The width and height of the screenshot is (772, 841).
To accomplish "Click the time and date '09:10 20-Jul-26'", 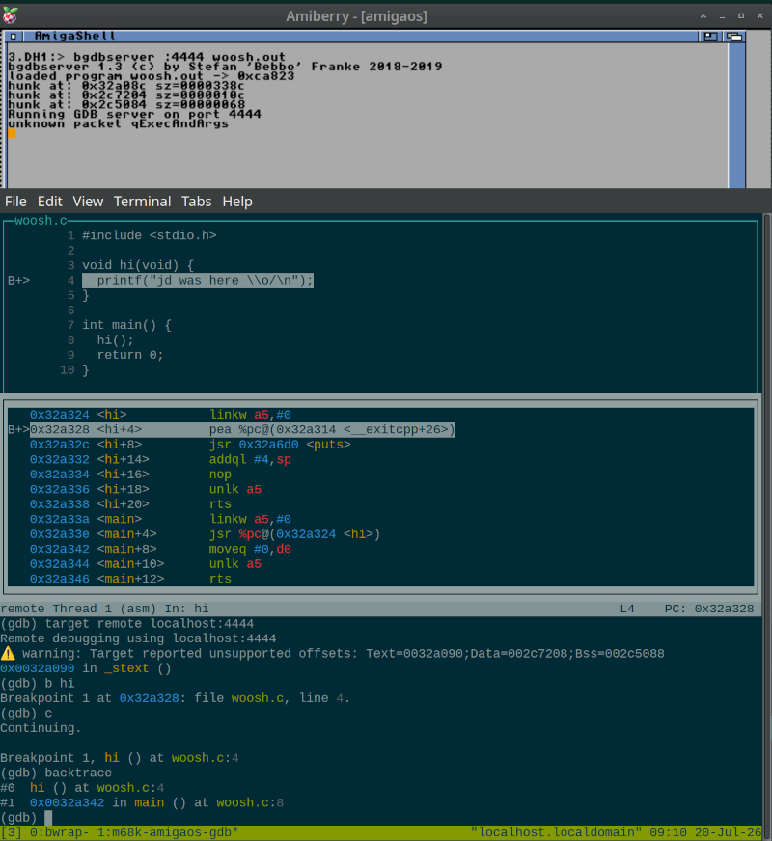I will 704,833.
